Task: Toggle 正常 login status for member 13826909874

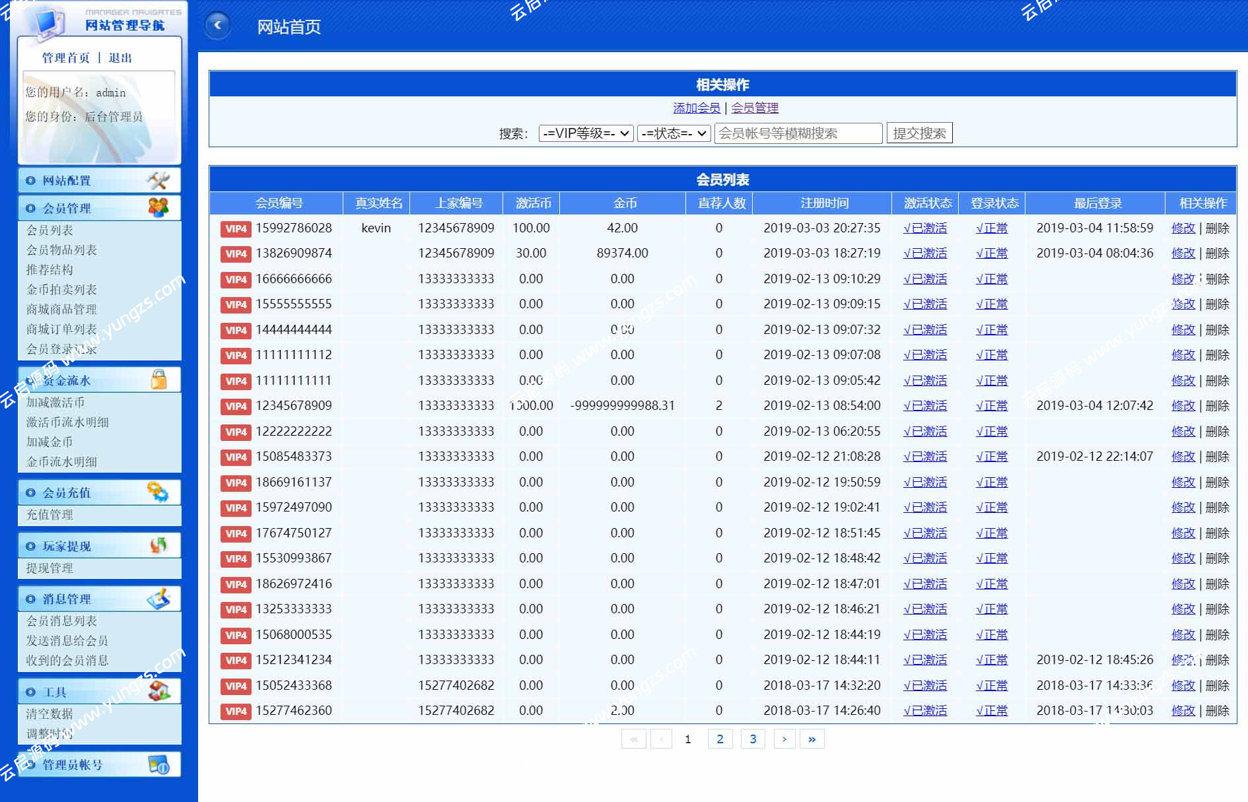Action: coord(991,253)
